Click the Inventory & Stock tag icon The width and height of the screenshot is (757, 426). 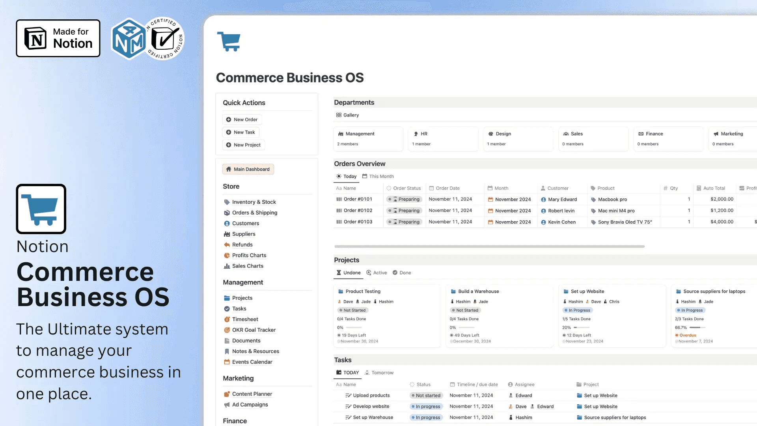[227, 202]
